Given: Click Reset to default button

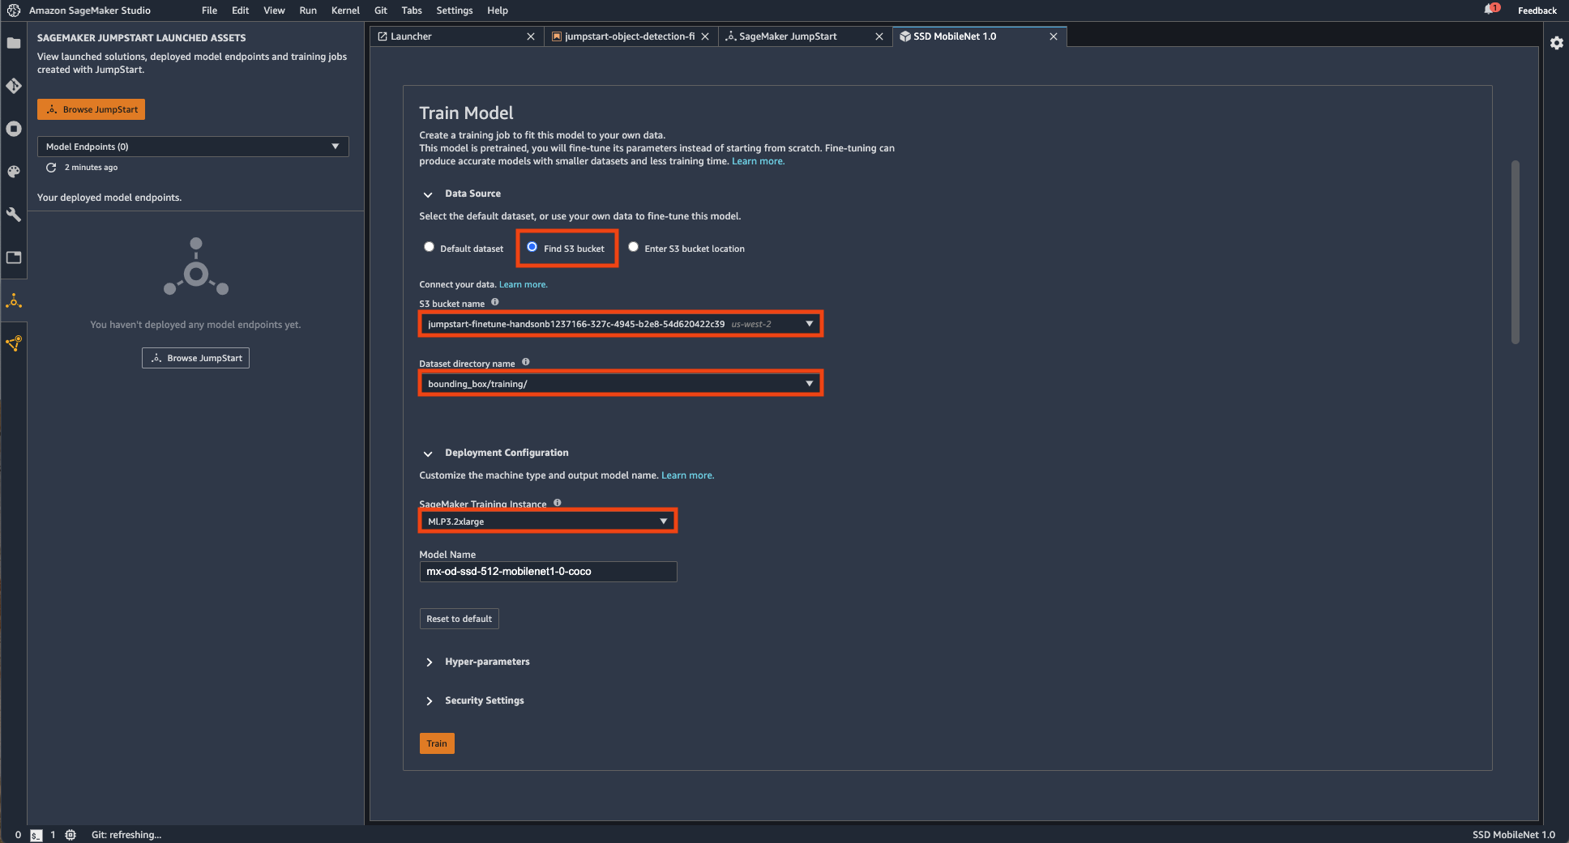Looking at the screenshot, I should (459, 619).
